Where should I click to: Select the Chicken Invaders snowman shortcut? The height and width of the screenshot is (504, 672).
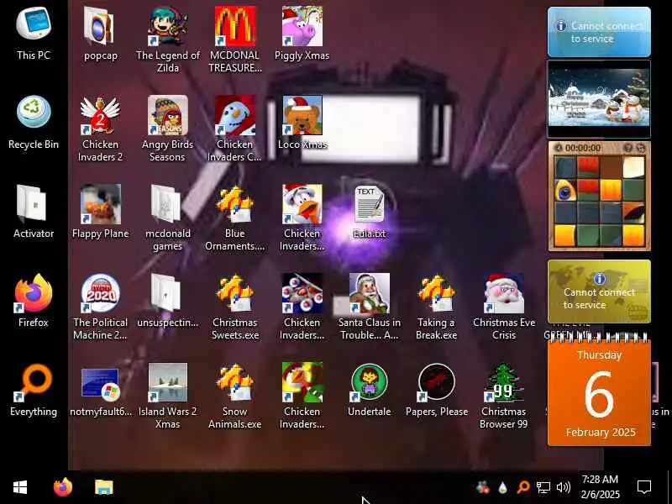click(x=235, y=129)
